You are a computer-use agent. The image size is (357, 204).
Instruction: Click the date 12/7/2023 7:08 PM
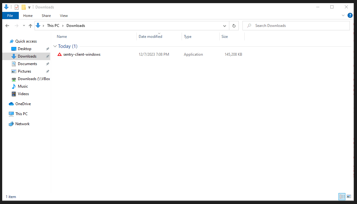click(x=154, y=54)
